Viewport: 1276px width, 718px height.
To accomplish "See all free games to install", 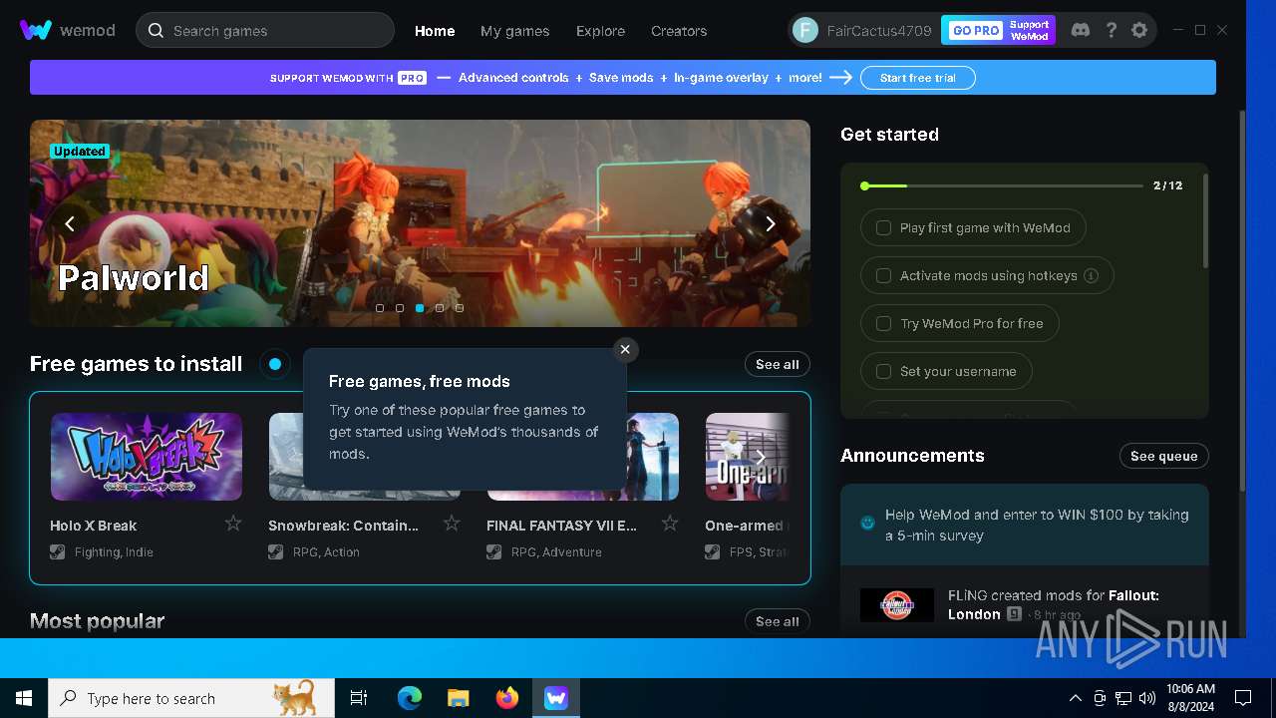I will point(778,364).
